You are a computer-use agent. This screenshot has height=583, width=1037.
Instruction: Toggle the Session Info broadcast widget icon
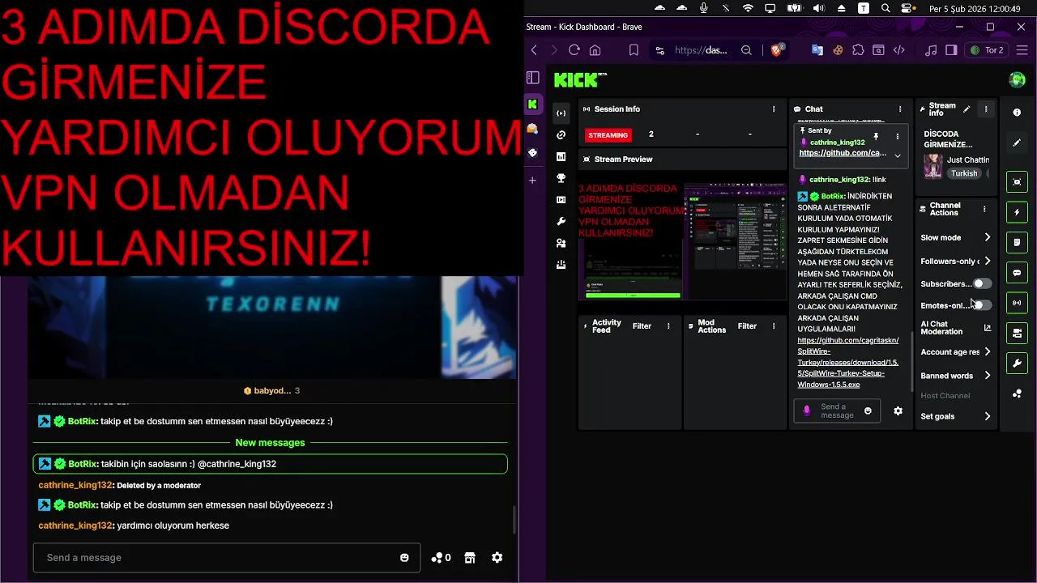pyautogui.click(x=1017, y=303)
